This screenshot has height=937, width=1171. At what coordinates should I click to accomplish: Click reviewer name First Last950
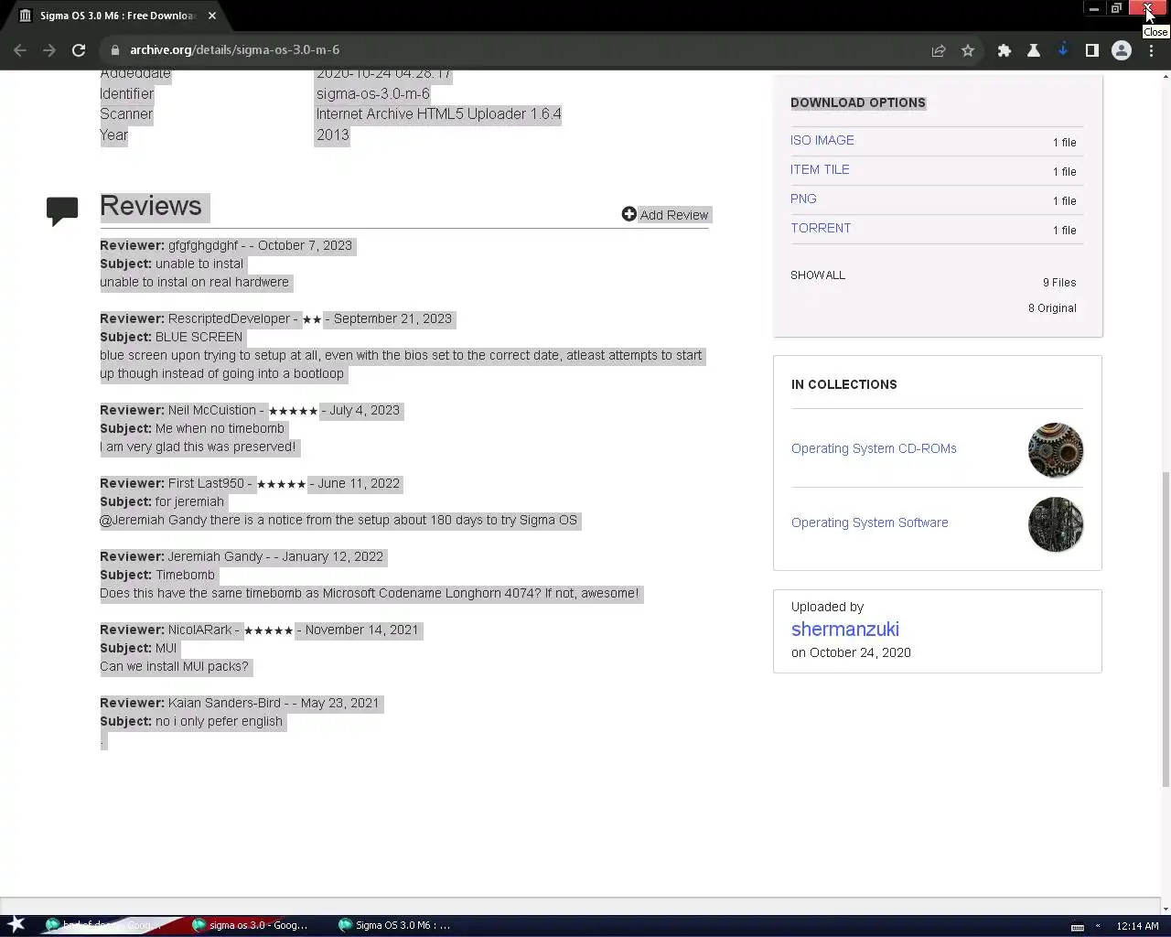(x=206, y=483)
